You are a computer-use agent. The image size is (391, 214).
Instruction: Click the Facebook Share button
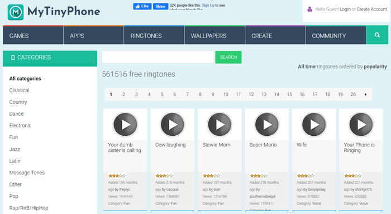point(160,6)
